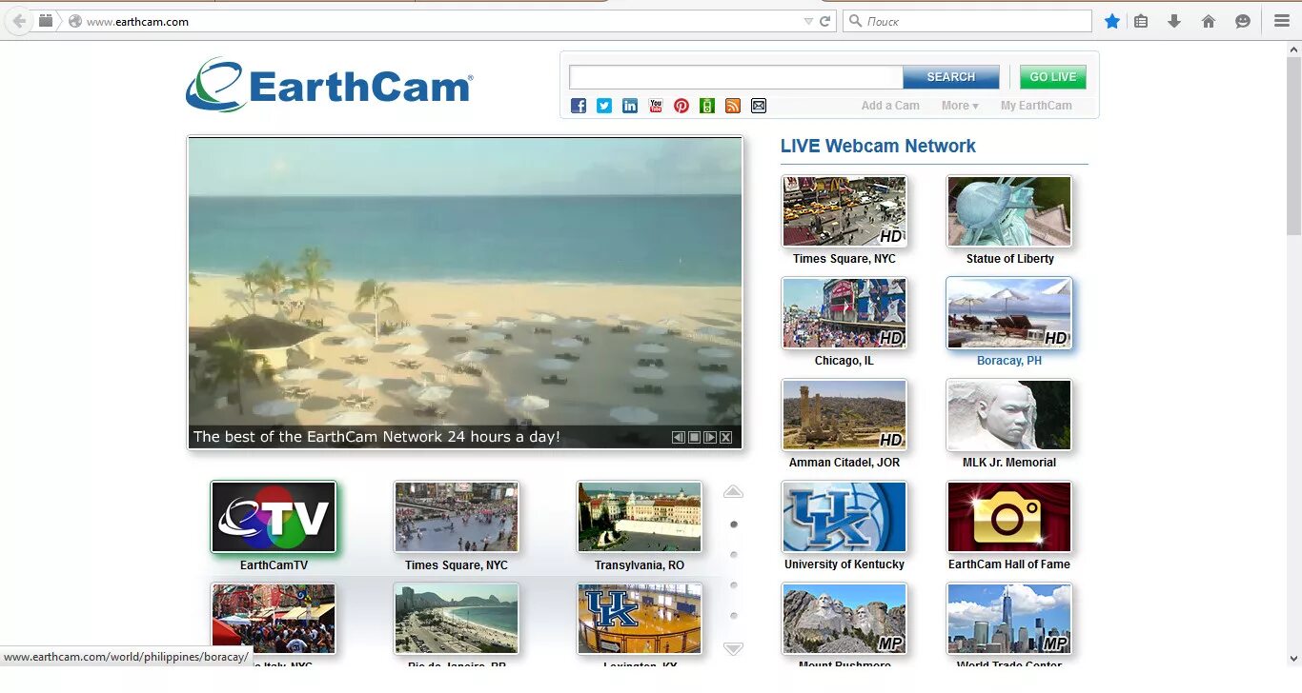The width and height of the screenshot is (1302, 693).
Task: Open the Lexington UK basketball court thumbnail
Action: [640, 619]
